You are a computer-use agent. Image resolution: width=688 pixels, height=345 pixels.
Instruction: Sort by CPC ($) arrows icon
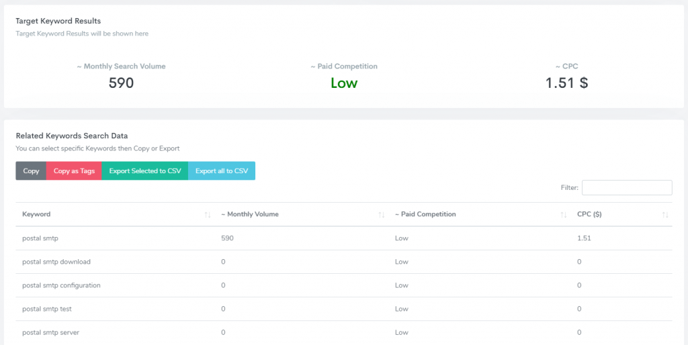point(665,215)
